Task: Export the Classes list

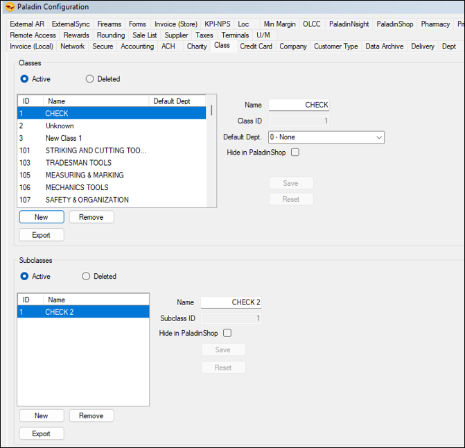Action: [x=42, y=235]
